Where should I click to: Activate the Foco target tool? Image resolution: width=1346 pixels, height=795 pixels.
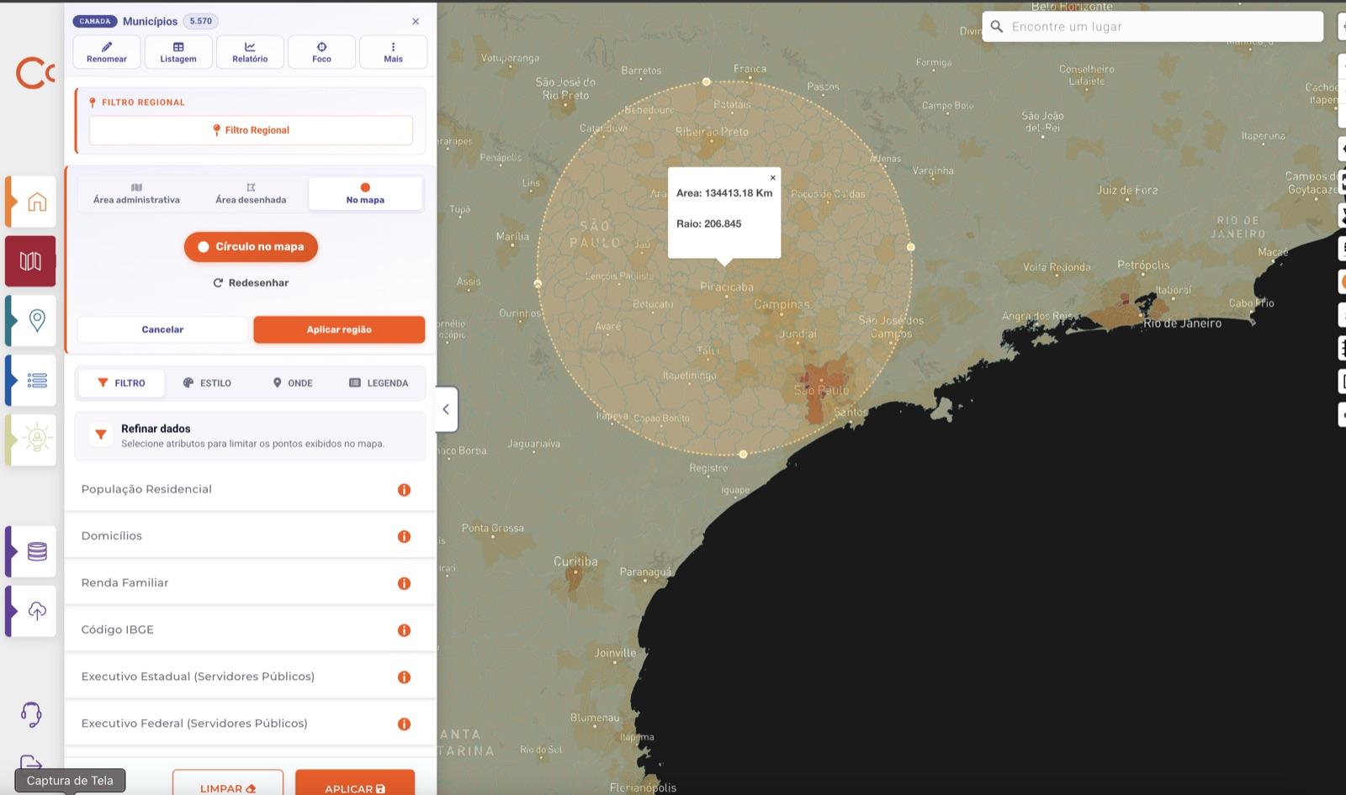(x=321, y=52)
